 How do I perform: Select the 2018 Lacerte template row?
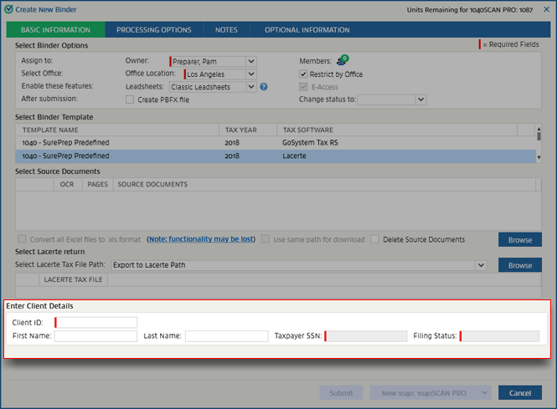[x=276, y=156]
